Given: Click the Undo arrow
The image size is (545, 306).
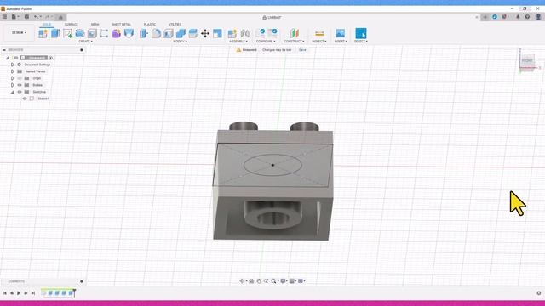Looking at the screenshot, I should (37, 17).
